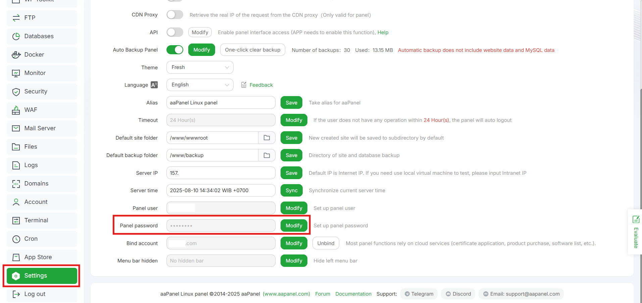Expand the Language selector
Screen dimensions: 642x303
(200, 85)
